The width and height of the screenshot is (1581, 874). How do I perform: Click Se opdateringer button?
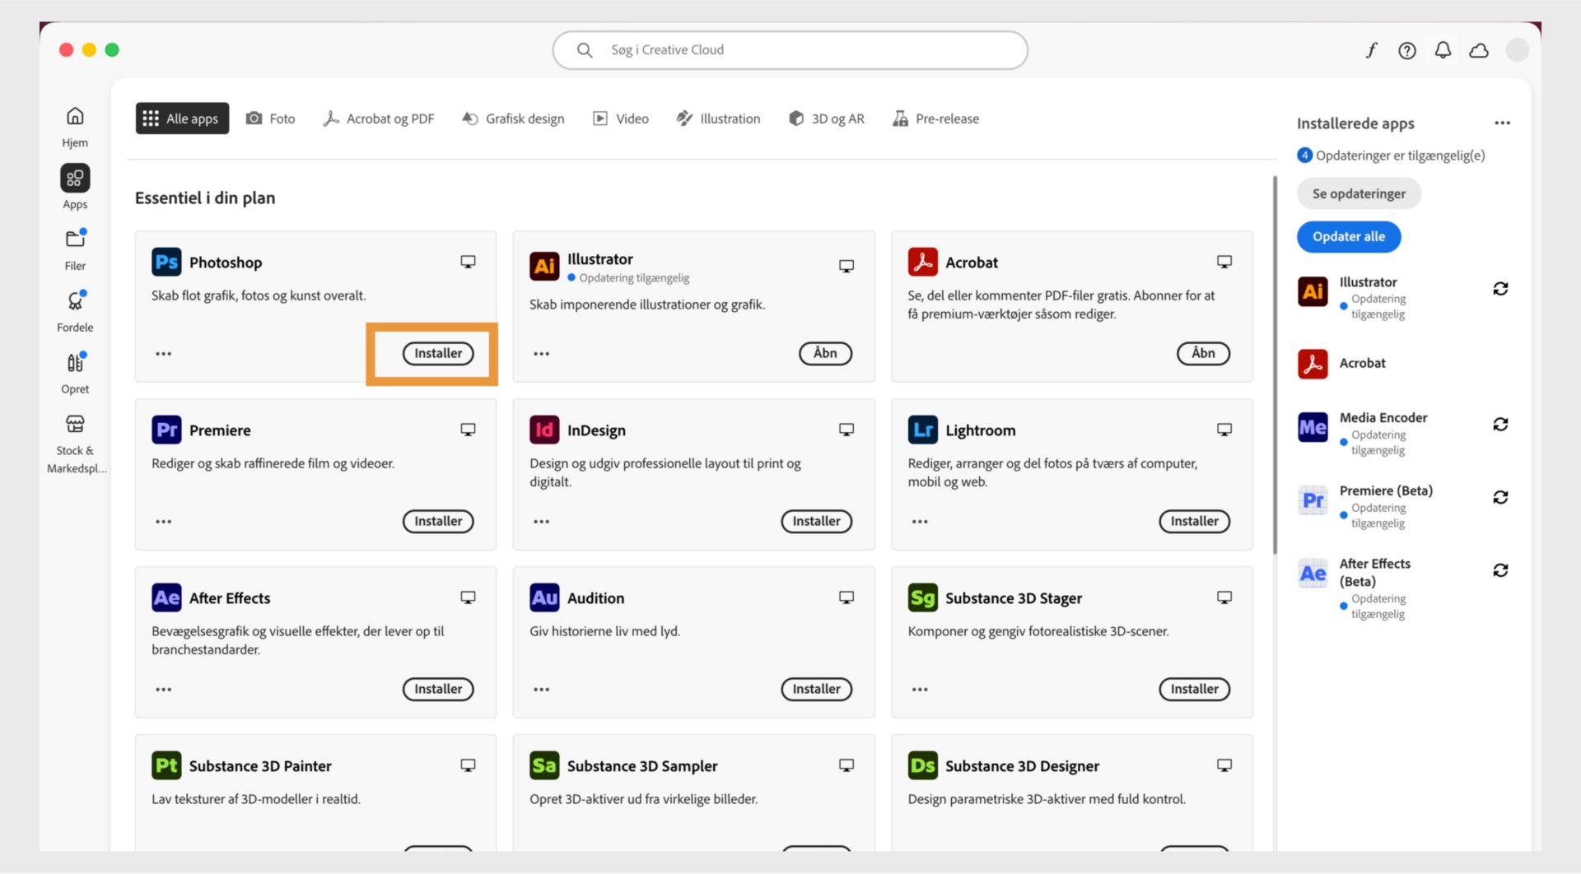coord(1359,193)
